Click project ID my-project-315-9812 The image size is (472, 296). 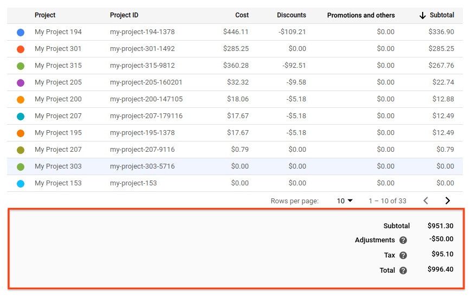click(x=143, y=66)
